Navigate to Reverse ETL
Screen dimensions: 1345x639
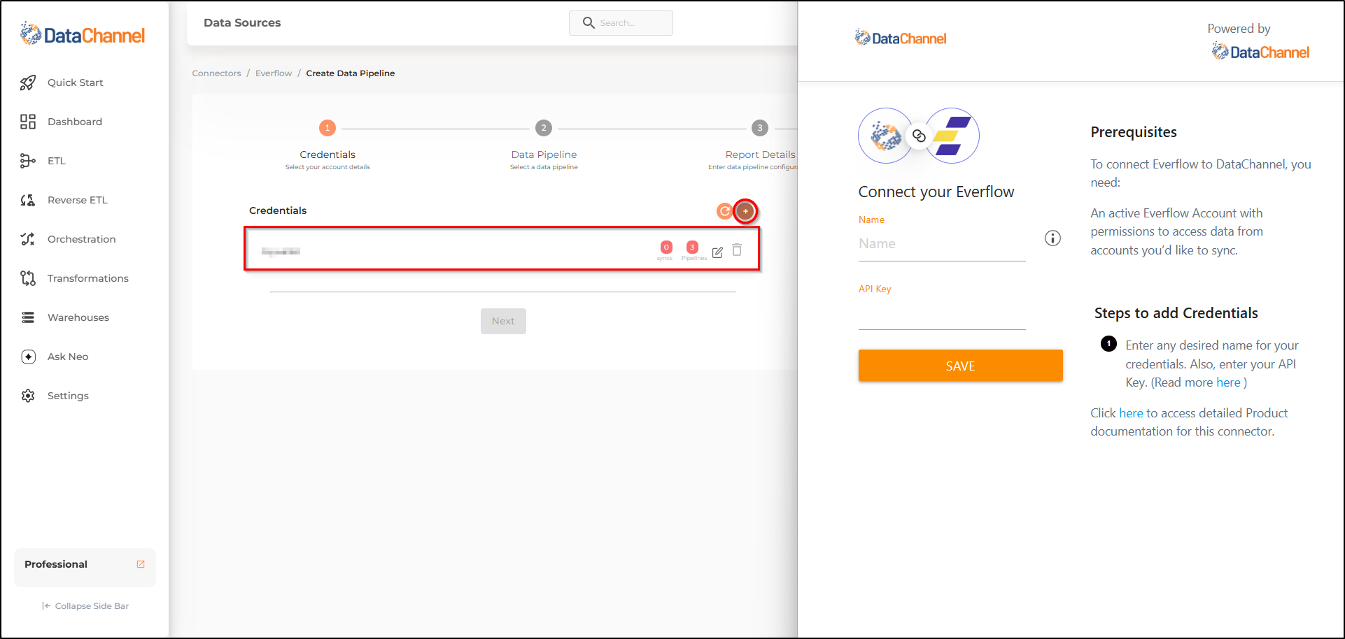[x=78, y=200]
